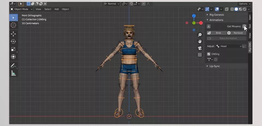The width and height of the screenshot is (262, 126).
Task: Switch perspective/orthographic with the grid icon
Action: pyautogui.click(x=200, y=55)
